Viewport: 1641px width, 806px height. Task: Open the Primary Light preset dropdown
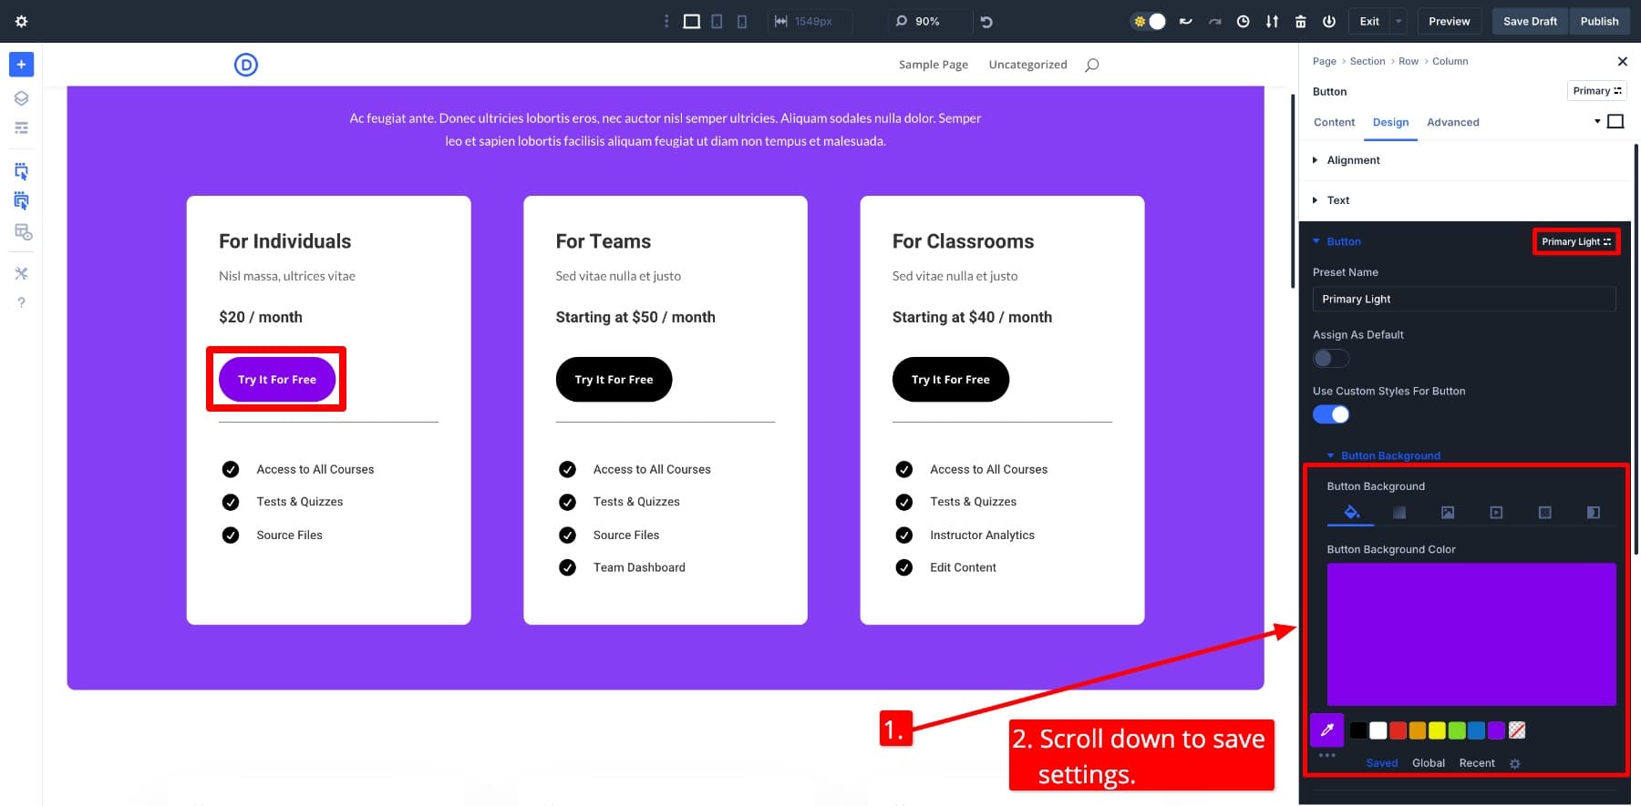coord(1575,241)
